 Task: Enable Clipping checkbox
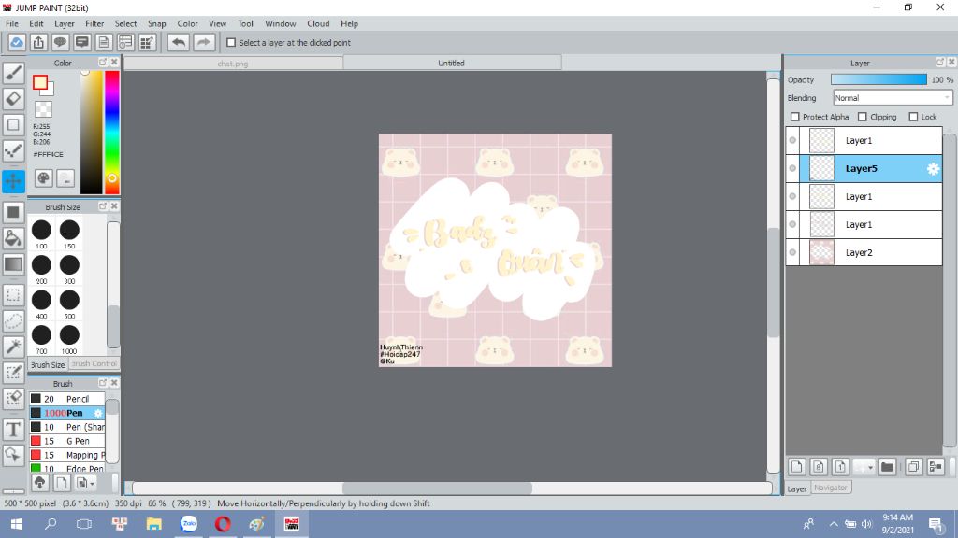862,117
